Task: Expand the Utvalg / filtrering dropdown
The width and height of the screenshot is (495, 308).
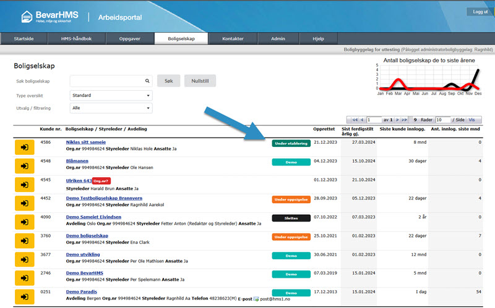Action: 111,108
